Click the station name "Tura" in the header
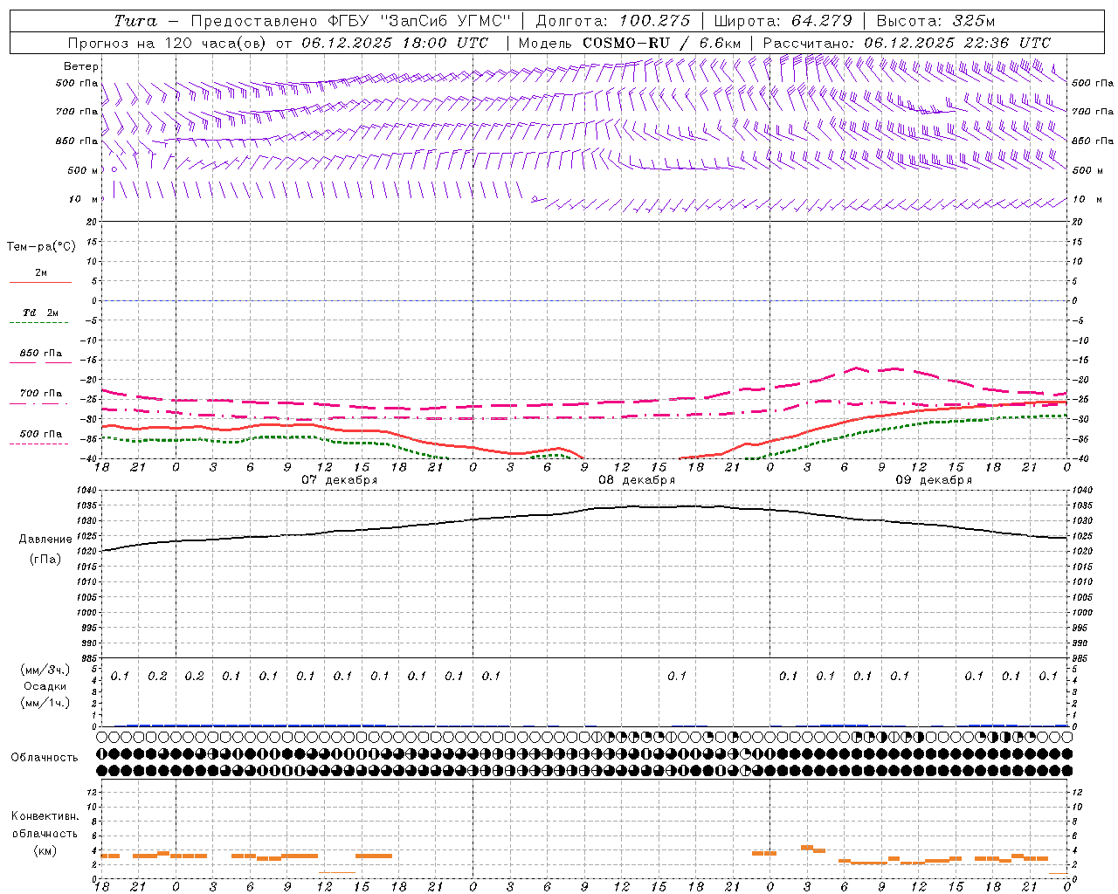1118x894 pixels. coord(135,21)
